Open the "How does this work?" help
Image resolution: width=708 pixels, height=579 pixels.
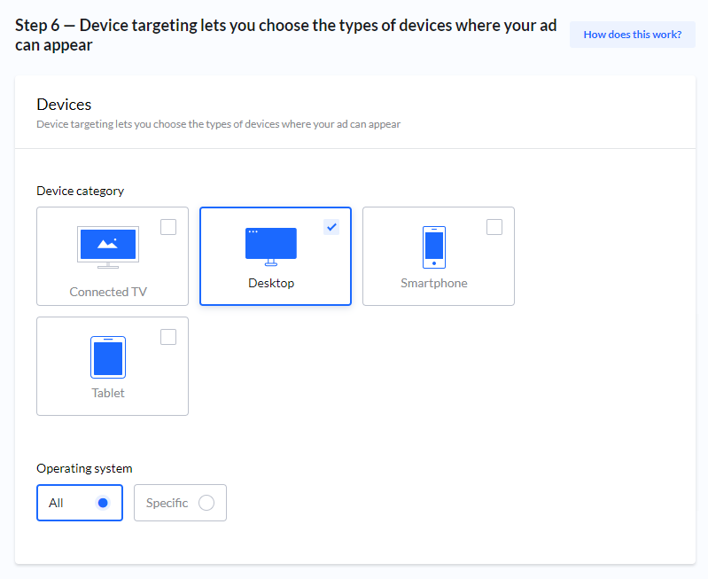click(x=632, y=35)
